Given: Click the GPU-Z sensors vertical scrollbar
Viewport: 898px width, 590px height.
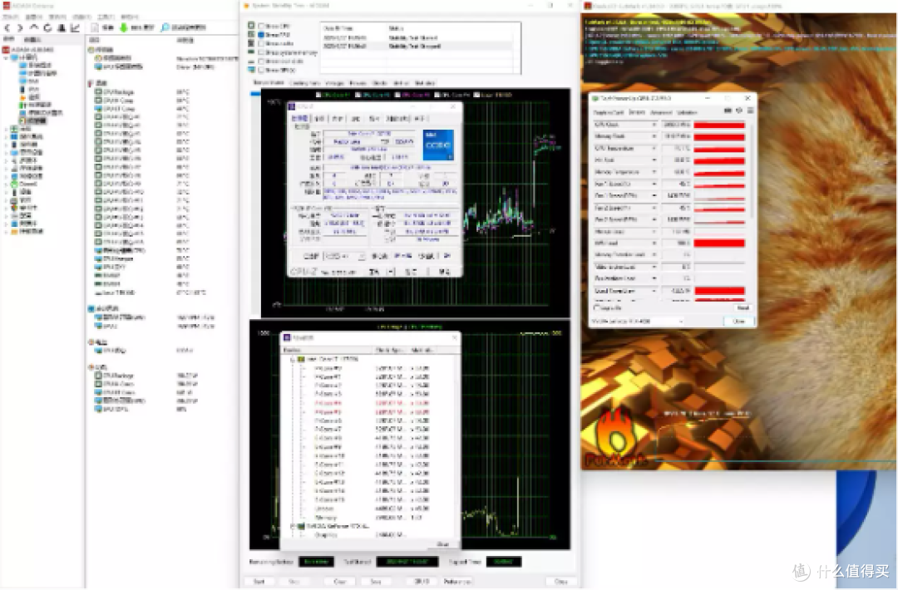Looking at the screenshot, I should click(750, 172).
